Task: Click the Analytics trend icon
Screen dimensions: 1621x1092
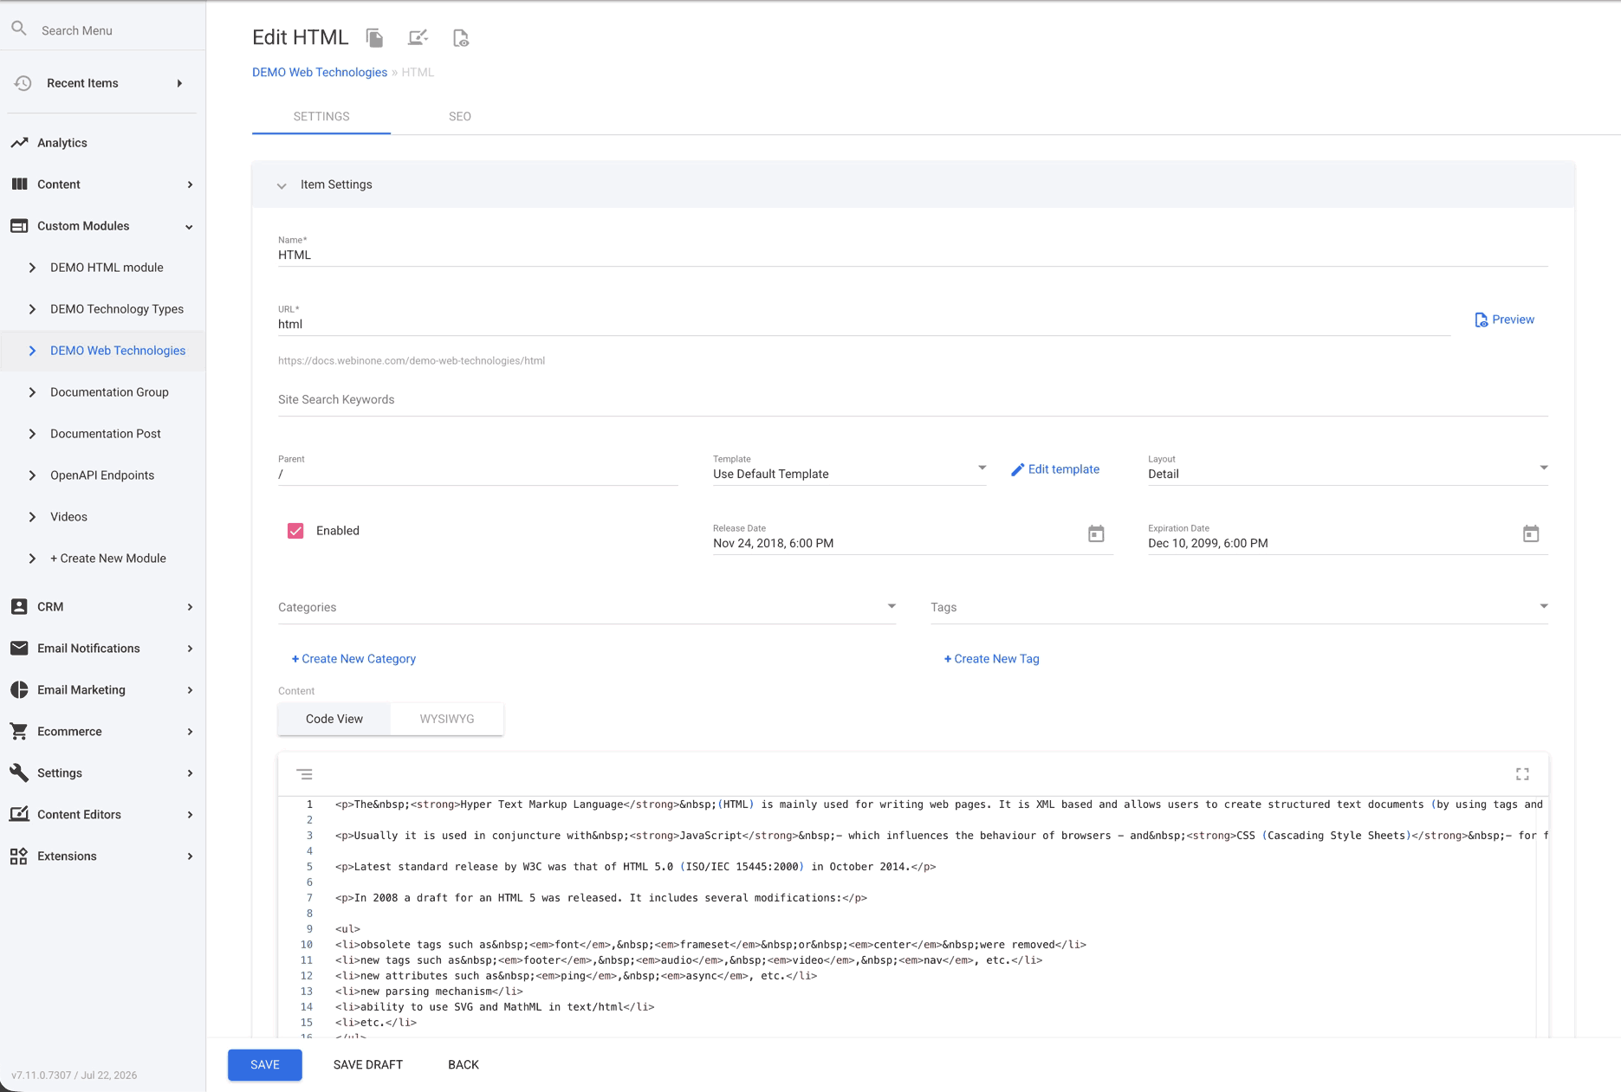Action: (x=19, y=143)
